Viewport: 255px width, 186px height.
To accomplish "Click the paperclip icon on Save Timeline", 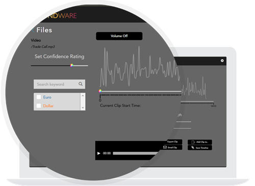I will click(193, 148).
